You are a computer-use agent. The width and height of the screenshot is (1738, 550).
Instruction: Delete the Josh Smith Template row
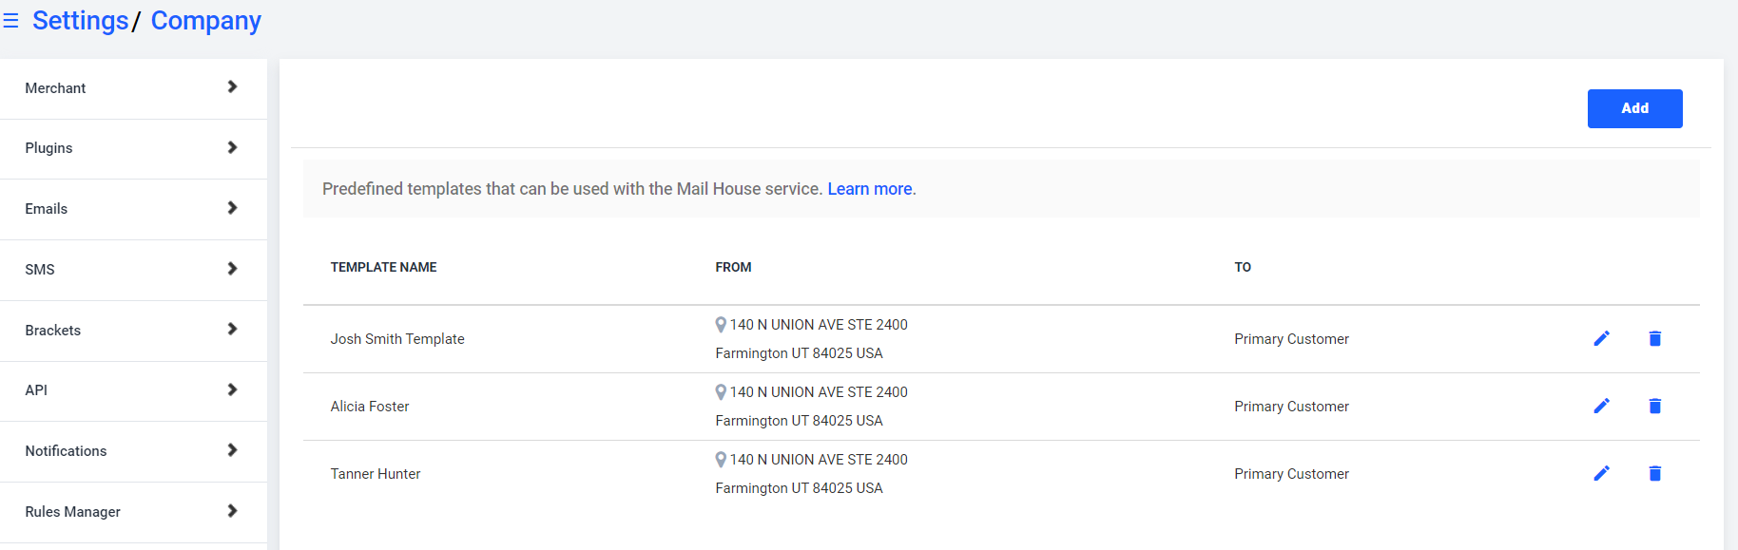click(x=1654, y=338)
